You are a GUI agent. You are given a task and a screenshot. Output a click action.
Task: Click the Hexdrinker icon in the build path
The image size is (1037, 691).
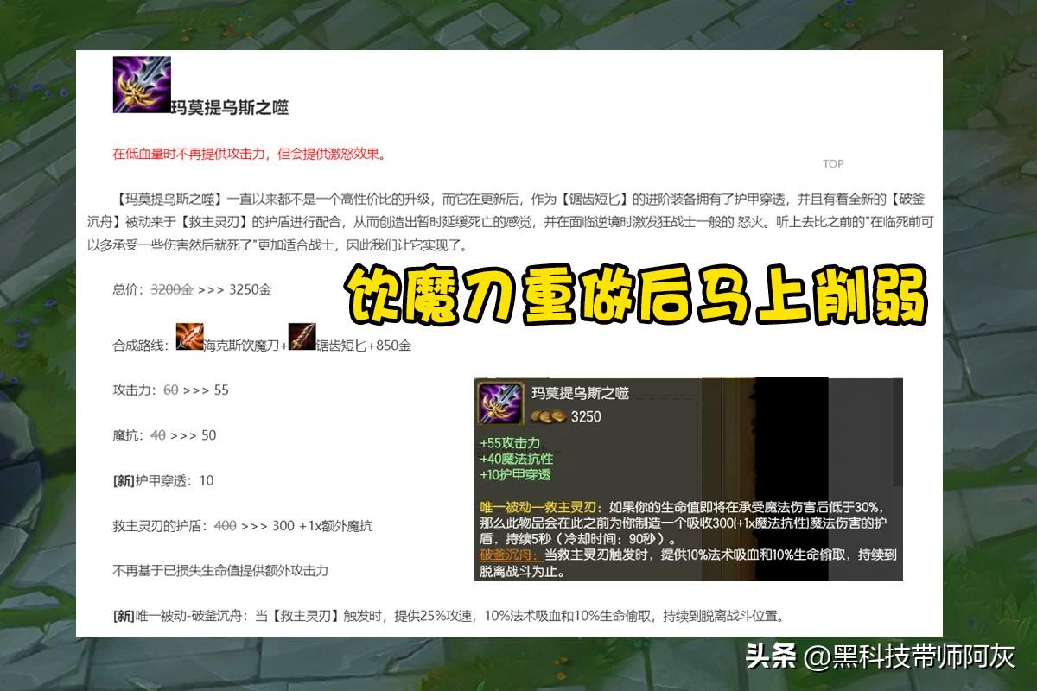[189, 336]
